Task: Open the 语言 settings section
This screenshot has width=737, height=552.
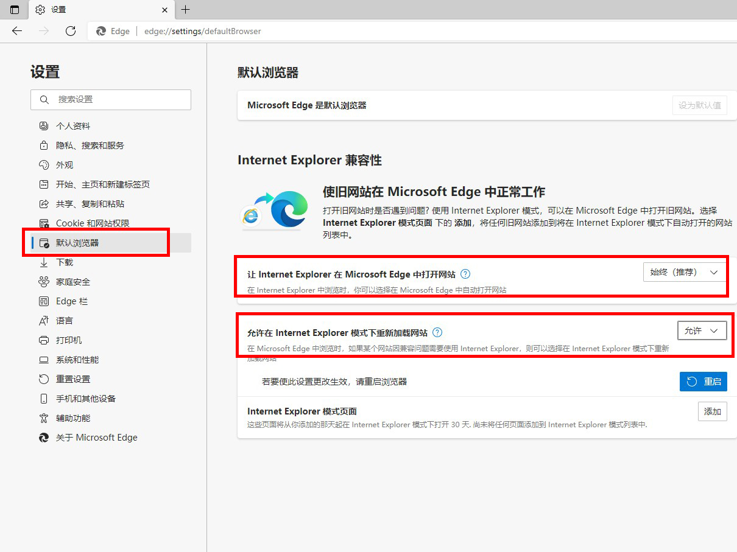Action: point(65,321)
